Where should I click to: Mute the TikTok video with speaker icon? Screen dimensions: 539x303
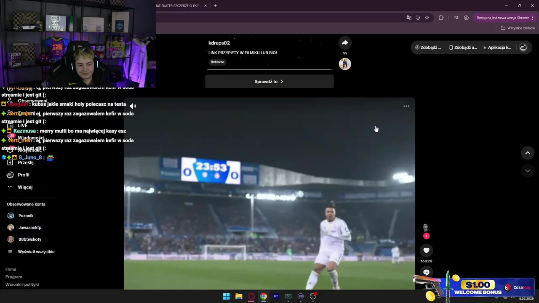[133, 106]
